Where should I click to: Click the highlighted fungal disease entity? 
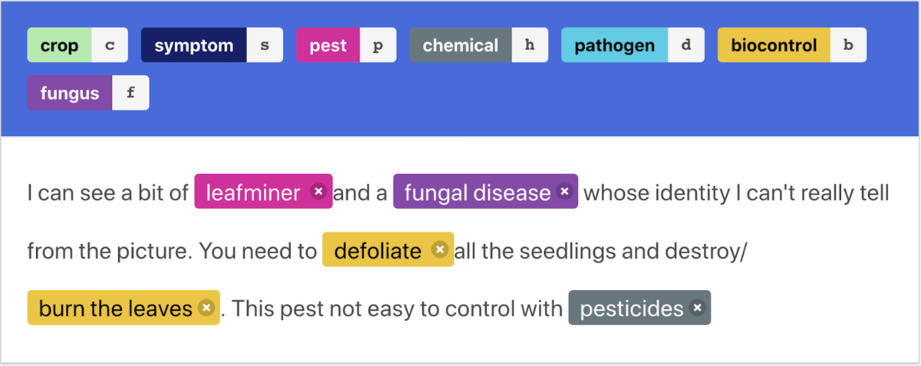[x=477, y=193]
